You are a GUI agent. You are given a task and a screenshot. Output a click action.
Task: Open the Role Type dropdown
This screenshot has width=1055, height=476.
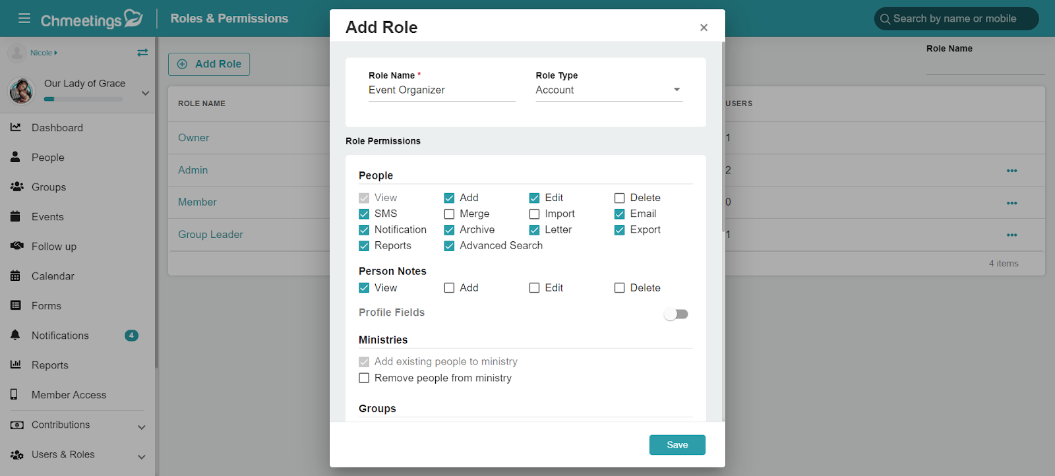tap(609, 90)
